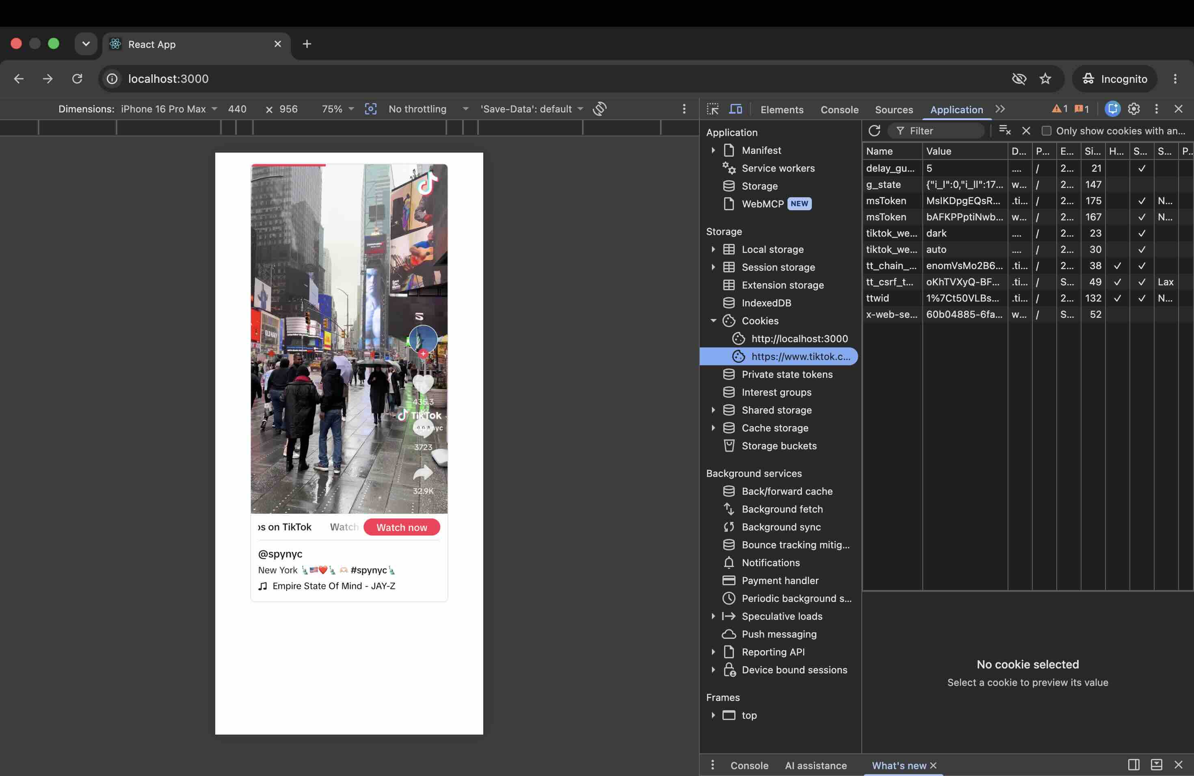
Task: Open the Save-Data default dropdown
Action: click(532, 109)
